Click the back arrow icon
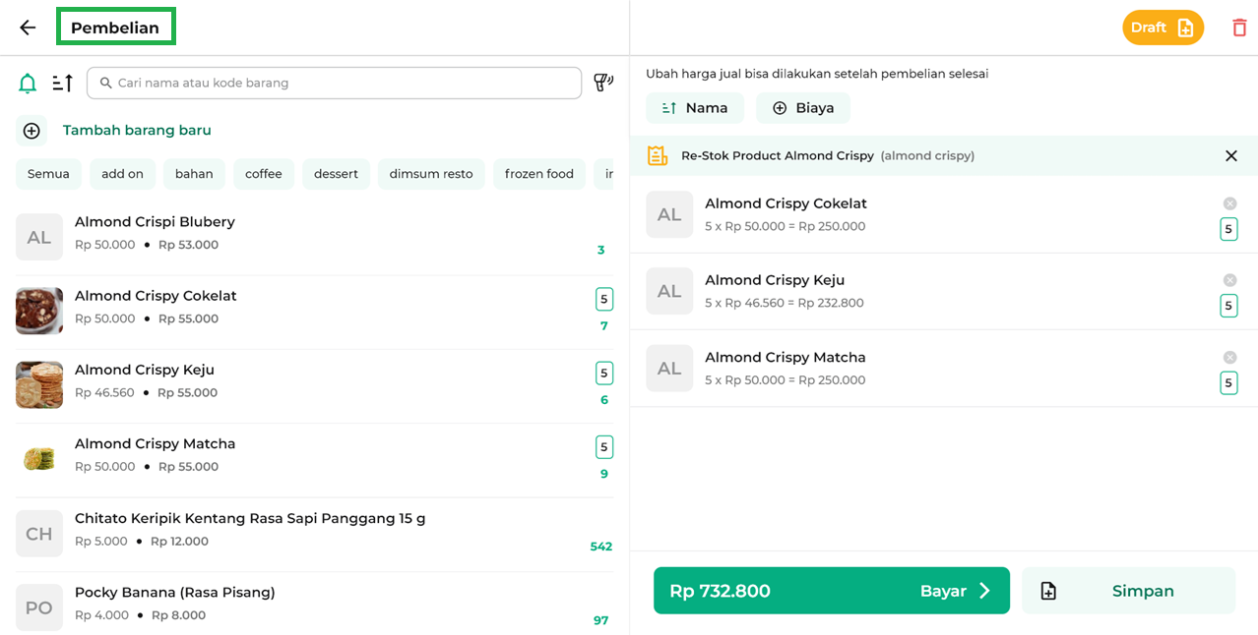 click(x=28, y=28)
